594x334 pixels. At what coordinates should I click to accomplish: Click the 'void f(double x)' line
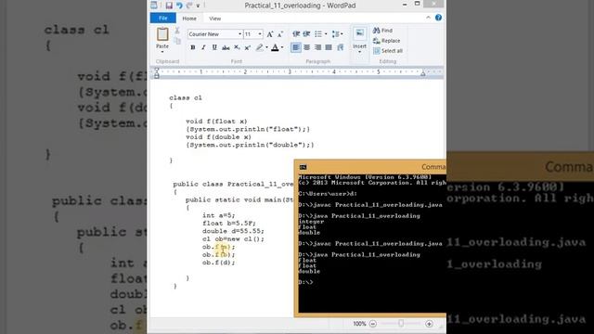pos(218,137)
